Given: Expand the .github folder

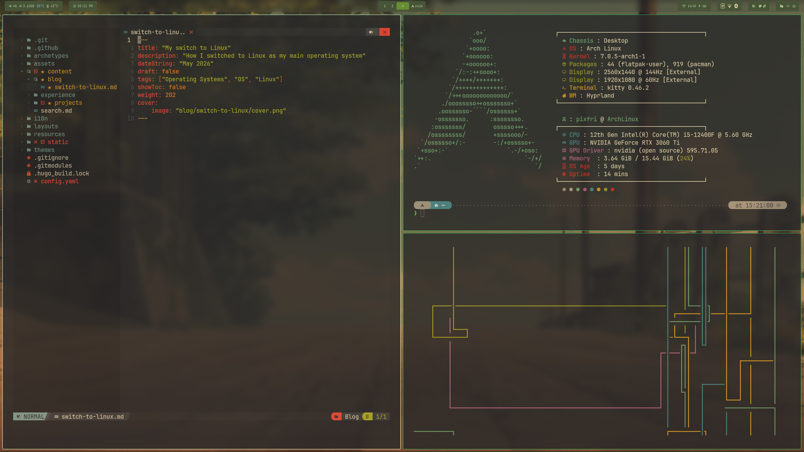Looking at the screenshot, I should click(22, 48).
